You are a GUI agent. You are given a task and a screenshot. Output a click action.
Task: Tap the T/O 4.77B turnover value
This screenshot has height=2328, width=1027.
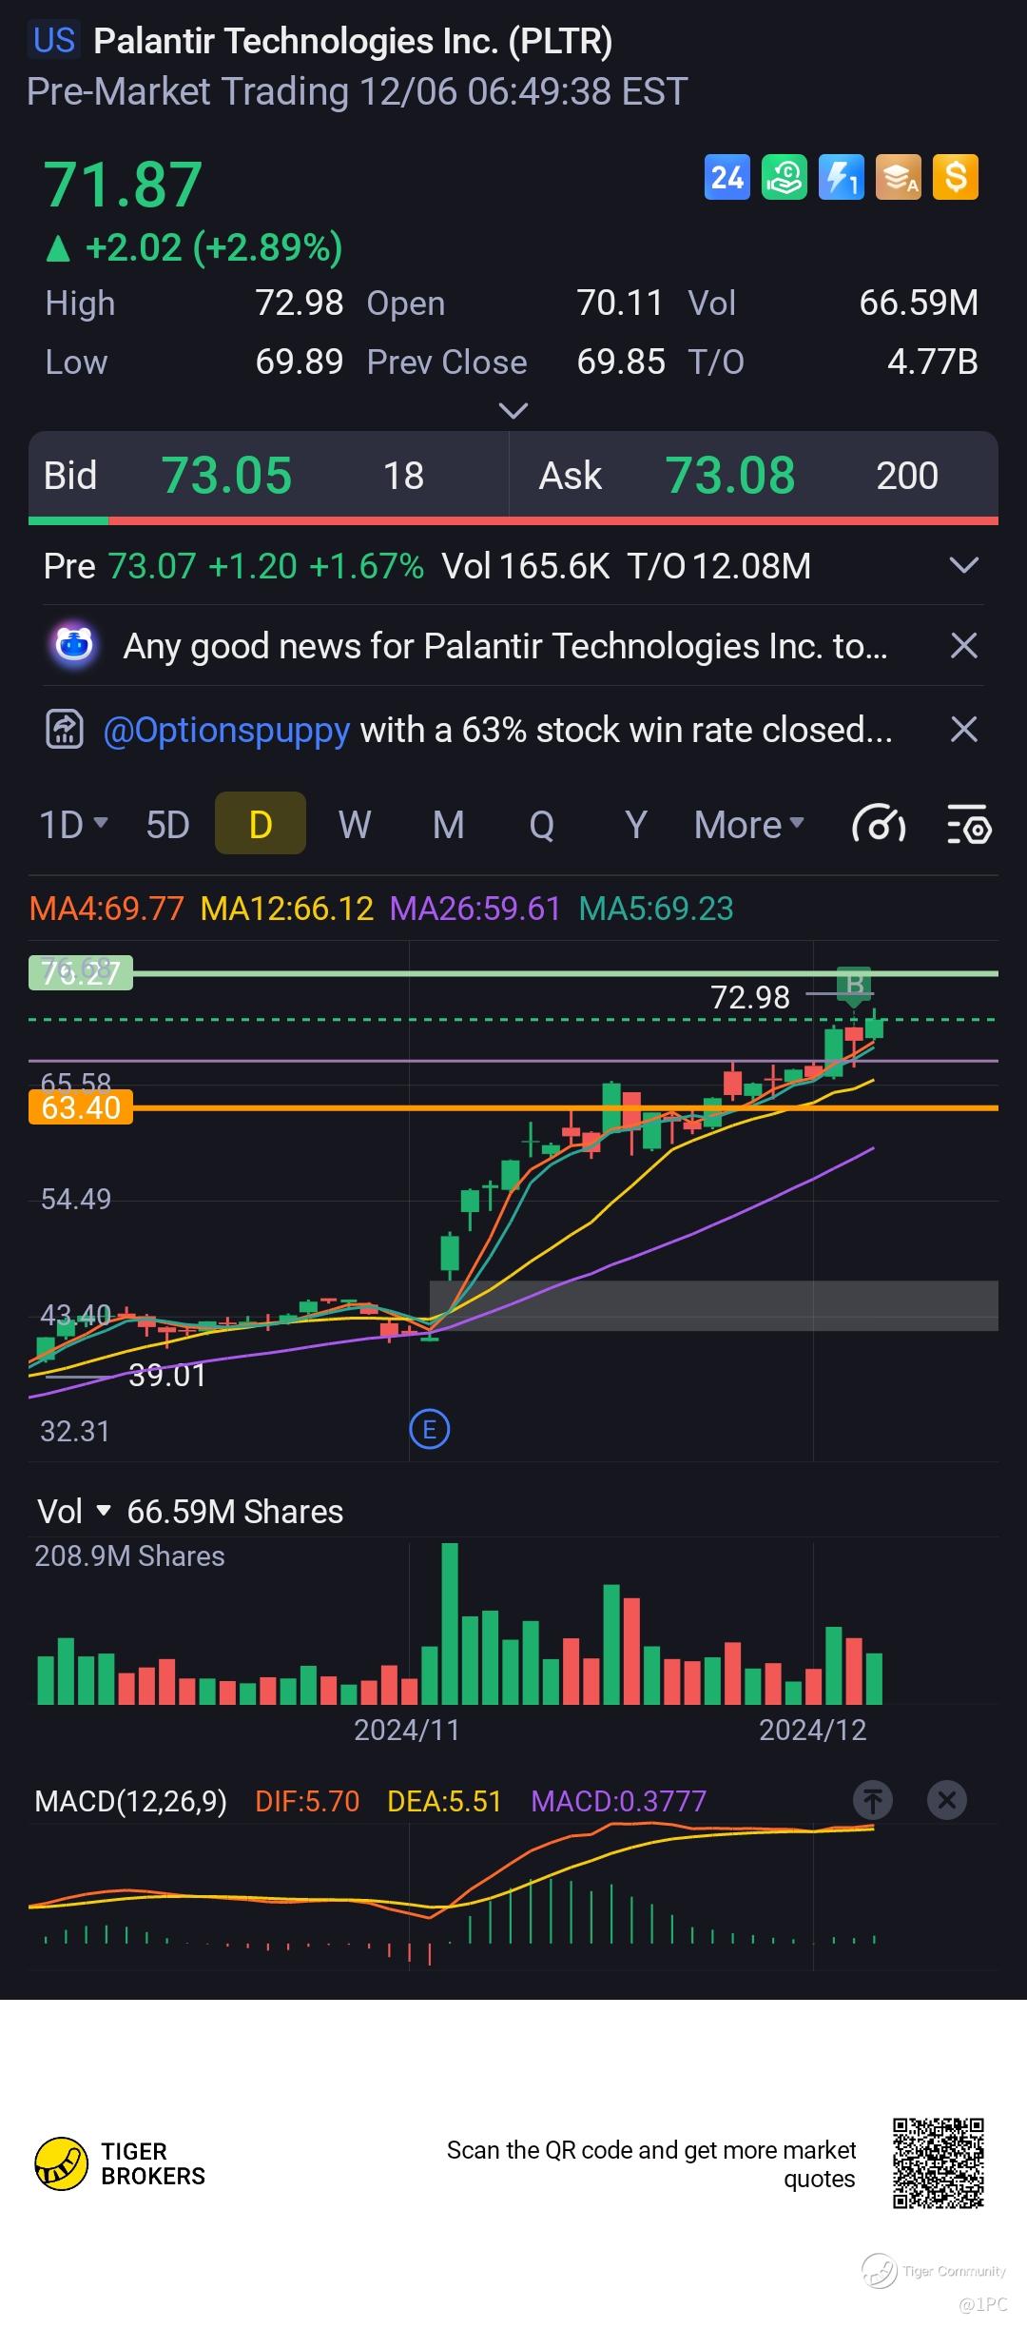coord(932,362)
